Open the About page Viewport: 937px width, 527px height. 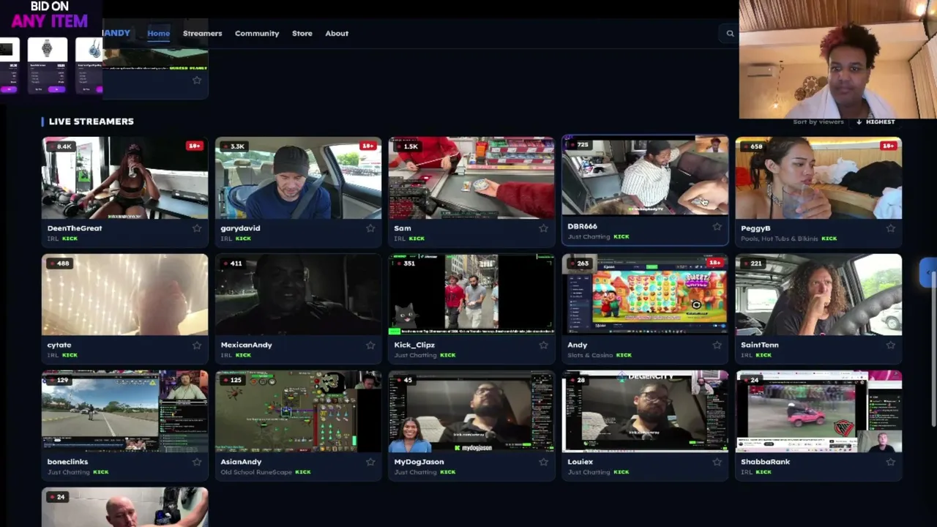coord(337,33)
